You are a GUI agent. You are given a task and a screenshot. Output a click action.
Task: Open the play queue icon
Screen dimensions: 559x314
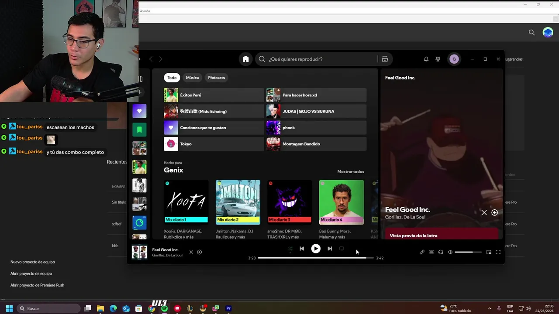pyautogui.click(x=431, y=252)
